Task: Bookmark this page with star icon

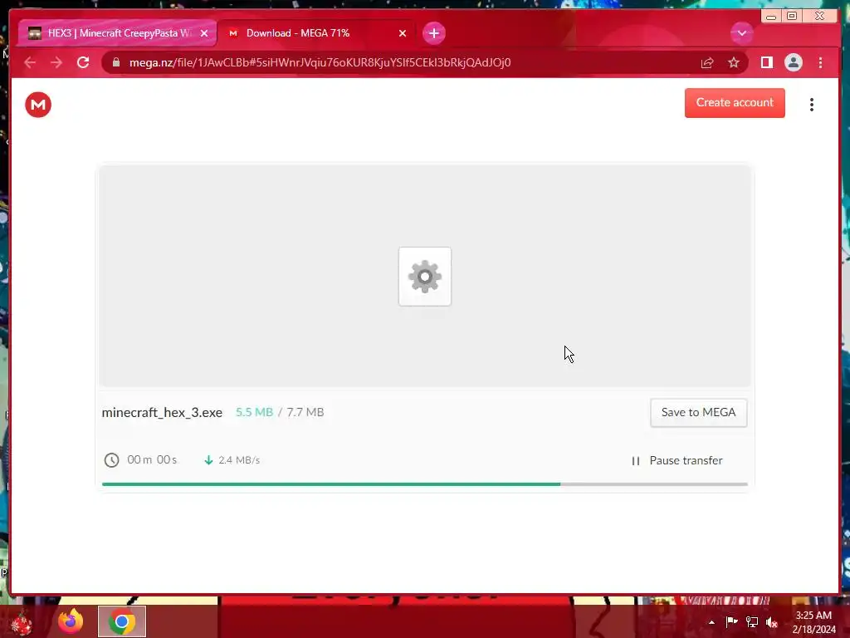Action: coord(734,63)
